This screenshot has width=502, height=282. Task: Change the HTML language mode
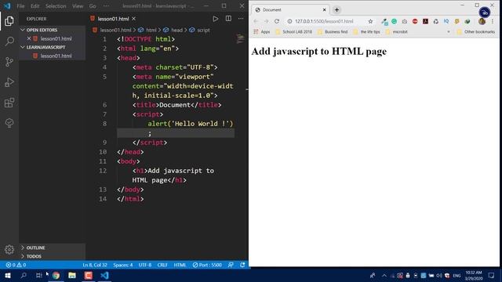[180, 265]
